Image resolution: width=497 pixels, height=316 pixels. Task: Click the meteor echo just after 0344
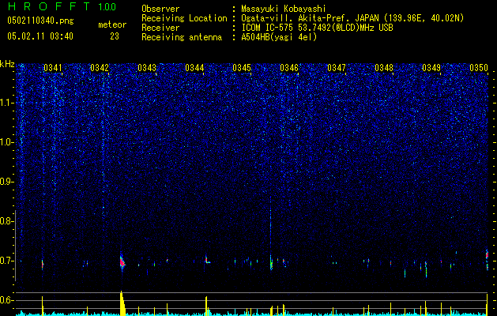click(x=207, y=260)
